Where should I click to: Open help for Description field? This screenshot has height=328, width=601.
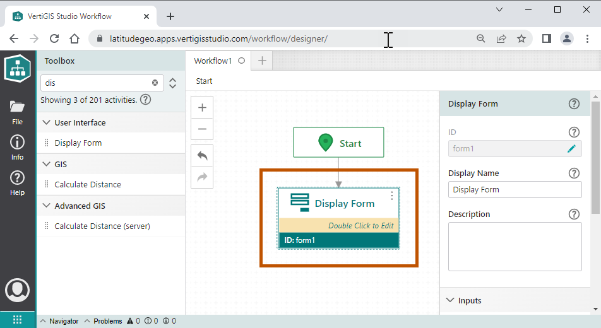point(574,214)
